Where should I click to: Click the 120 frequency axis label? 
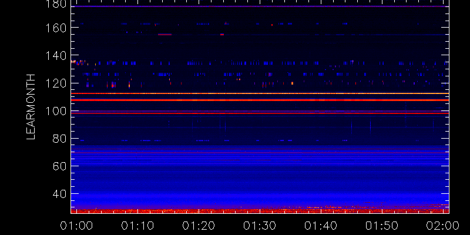point(55,83)
